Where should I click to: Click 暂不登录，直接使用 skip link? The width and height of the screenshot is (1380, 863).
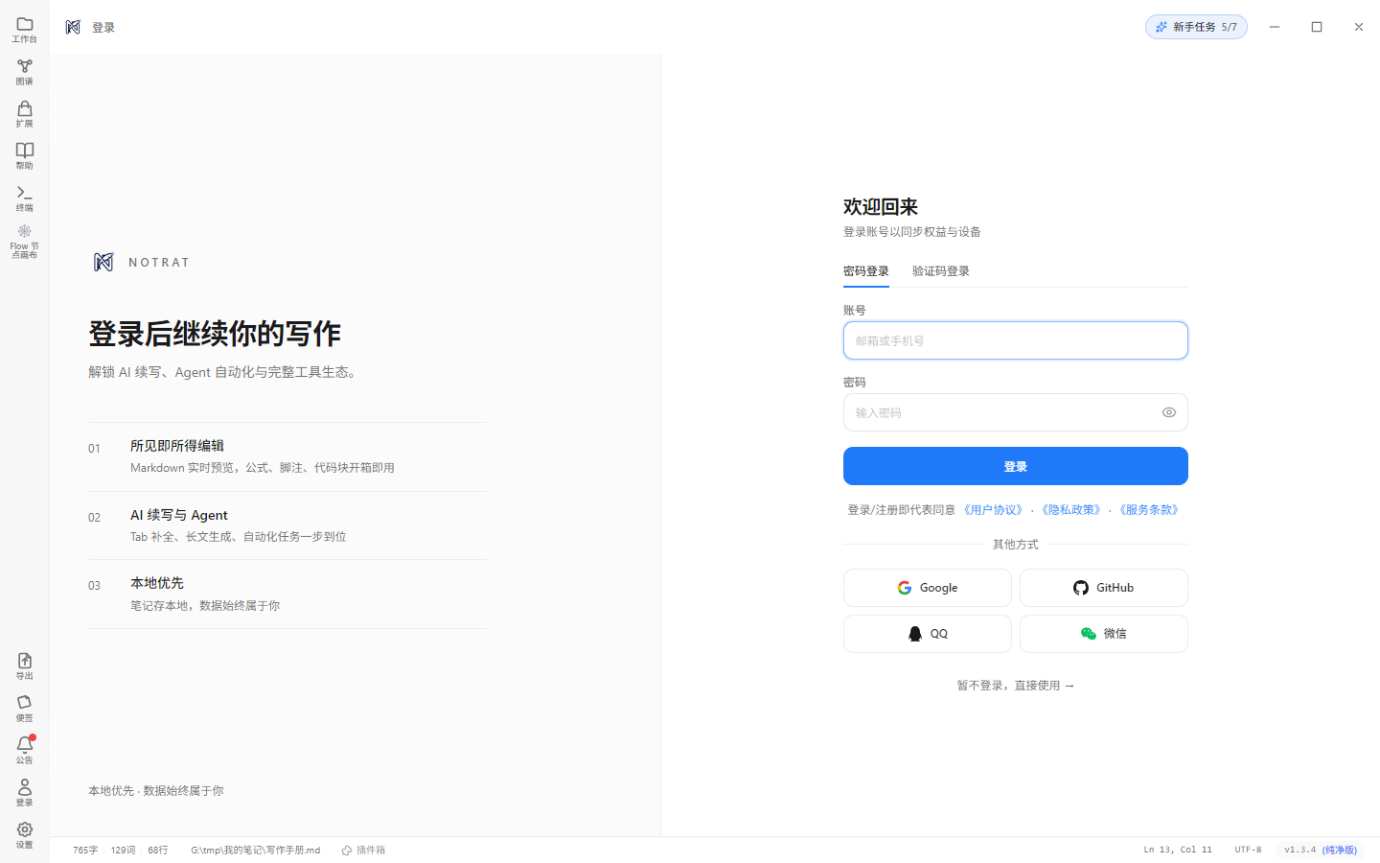(1016, 686)
